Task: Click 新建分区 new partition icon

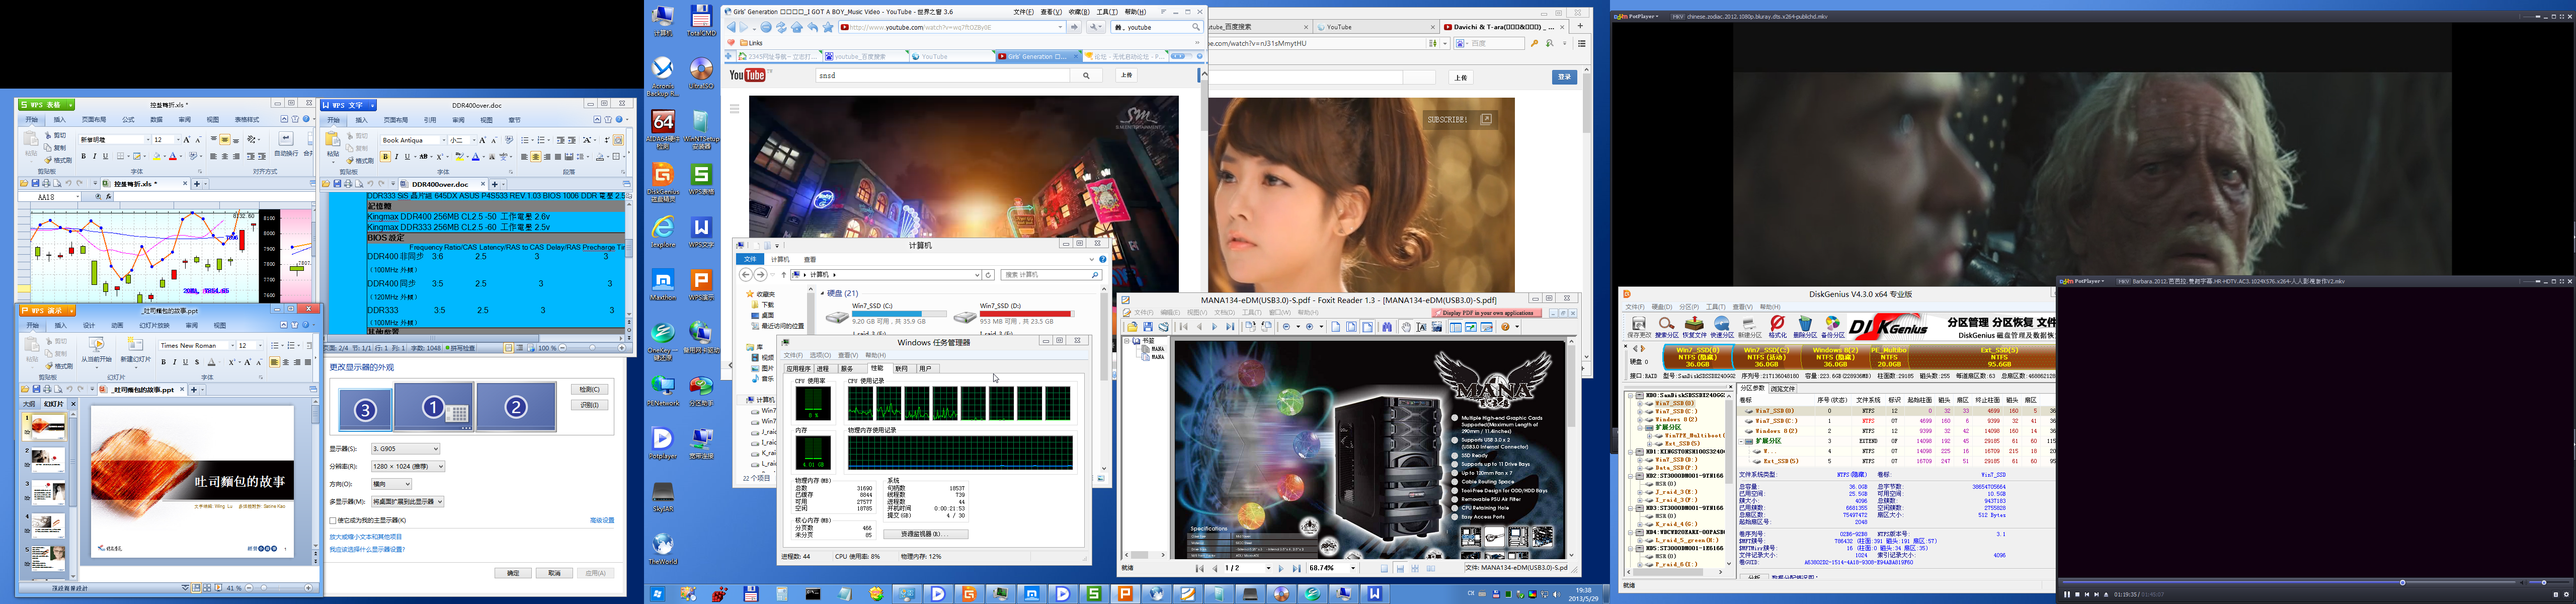Action: point(1750,327)
